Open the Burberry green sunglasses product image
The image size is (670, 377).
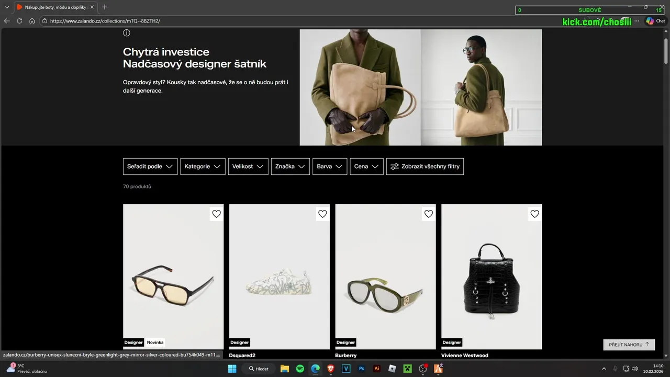coord(385,276)
